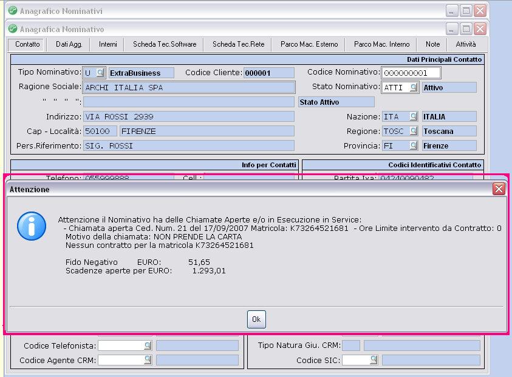Image resolution: width=512 pixels, height=377 pixels.
Task: Click the Tipo Natura Giu. CRM code field
Action: tap(351, 345)
